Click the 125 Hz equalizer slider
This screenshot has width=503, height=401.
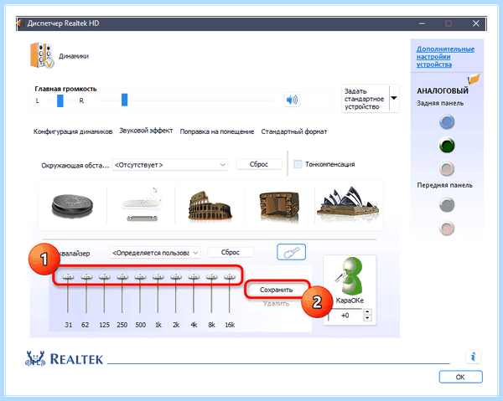point(104,277)
